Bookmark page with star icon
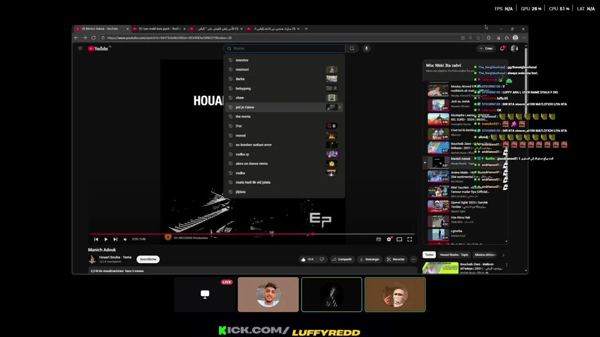600x337 pixels. (478, 38)
